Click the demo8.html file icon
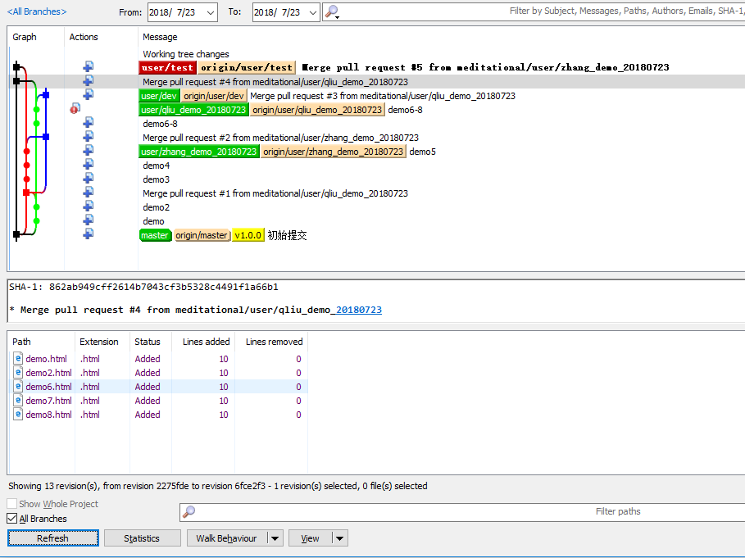Screen dimensions: 745x558 pyautogui.click(x=18, y=415)
